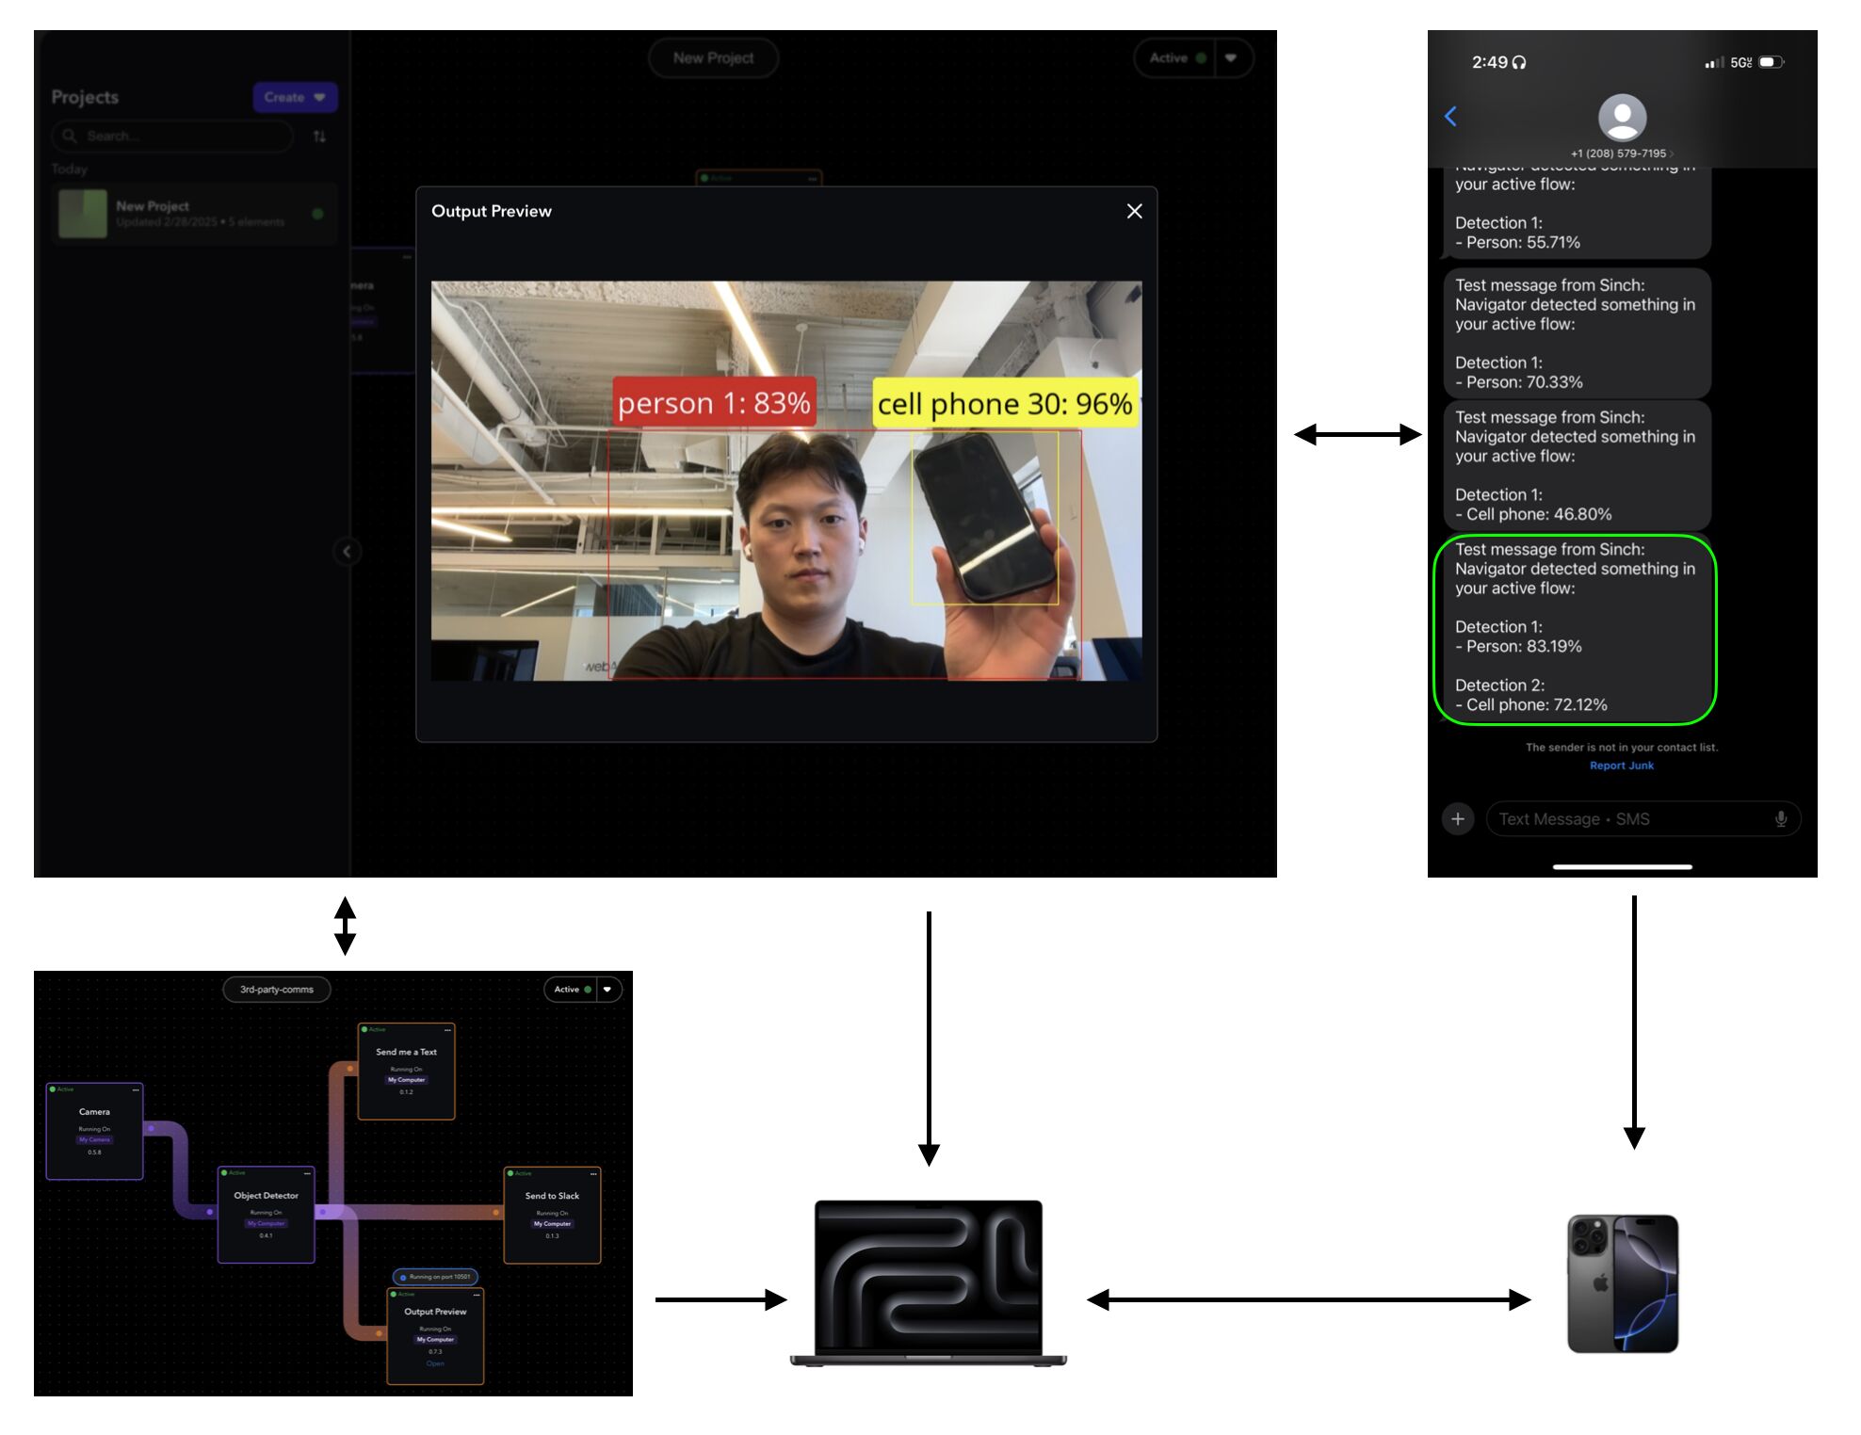Click the phone number header +1 (208) 579-7195
This screenshot has height=1435, width=1861.
(x=1622, y=153)
